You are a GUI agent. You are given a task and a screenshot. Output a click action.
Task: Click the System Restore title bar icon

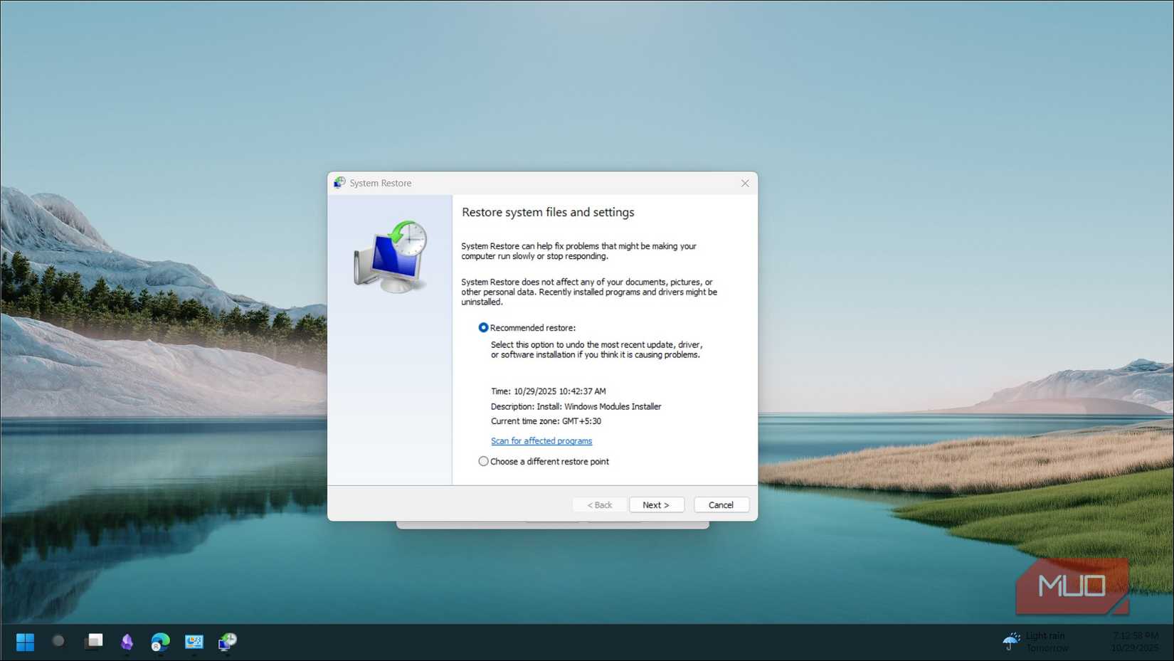point(338,183)
